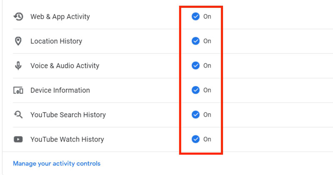Open the Web & App Activity row label
This screenshot has height=175, width=333.
pos(60,17)
